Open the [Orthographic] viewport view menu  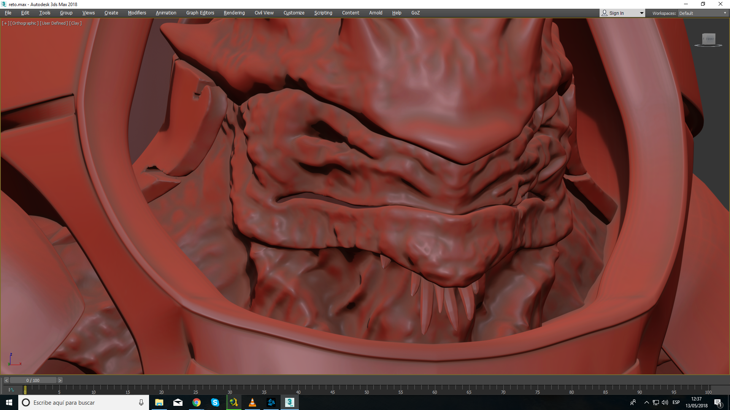tap(24, 23)
